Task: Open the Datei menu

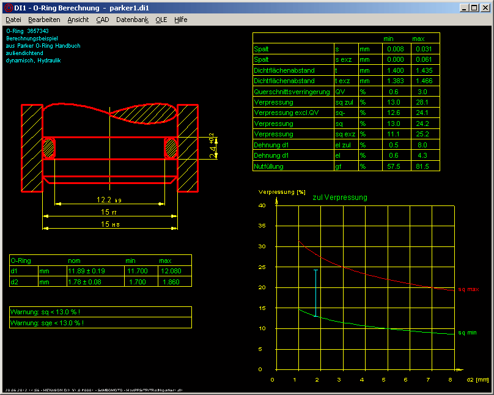Action: click(x=13, y=20)
